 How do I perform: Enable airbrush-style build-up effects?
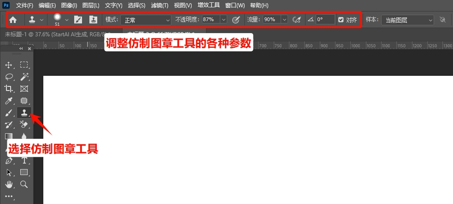pos(297,20)
